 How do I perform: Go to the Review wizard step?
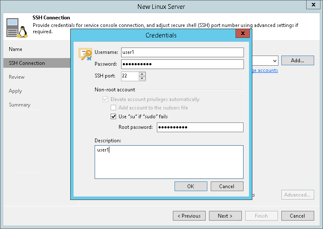(17, 77)
